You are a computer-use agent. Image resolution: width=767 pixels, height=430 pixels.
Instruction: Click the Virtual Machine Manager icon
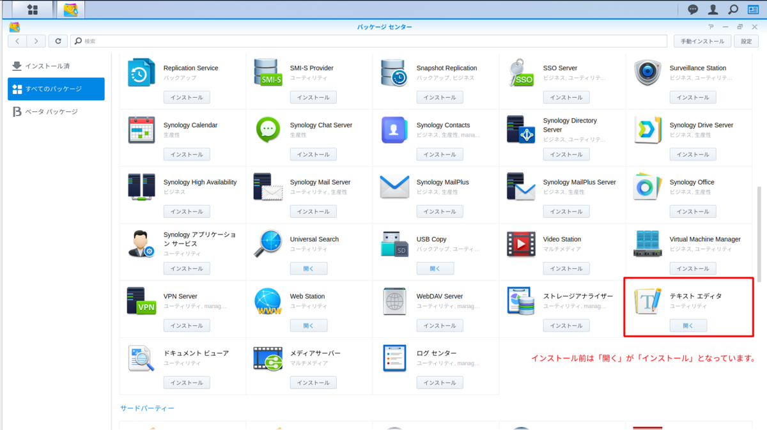click(647, 244)
